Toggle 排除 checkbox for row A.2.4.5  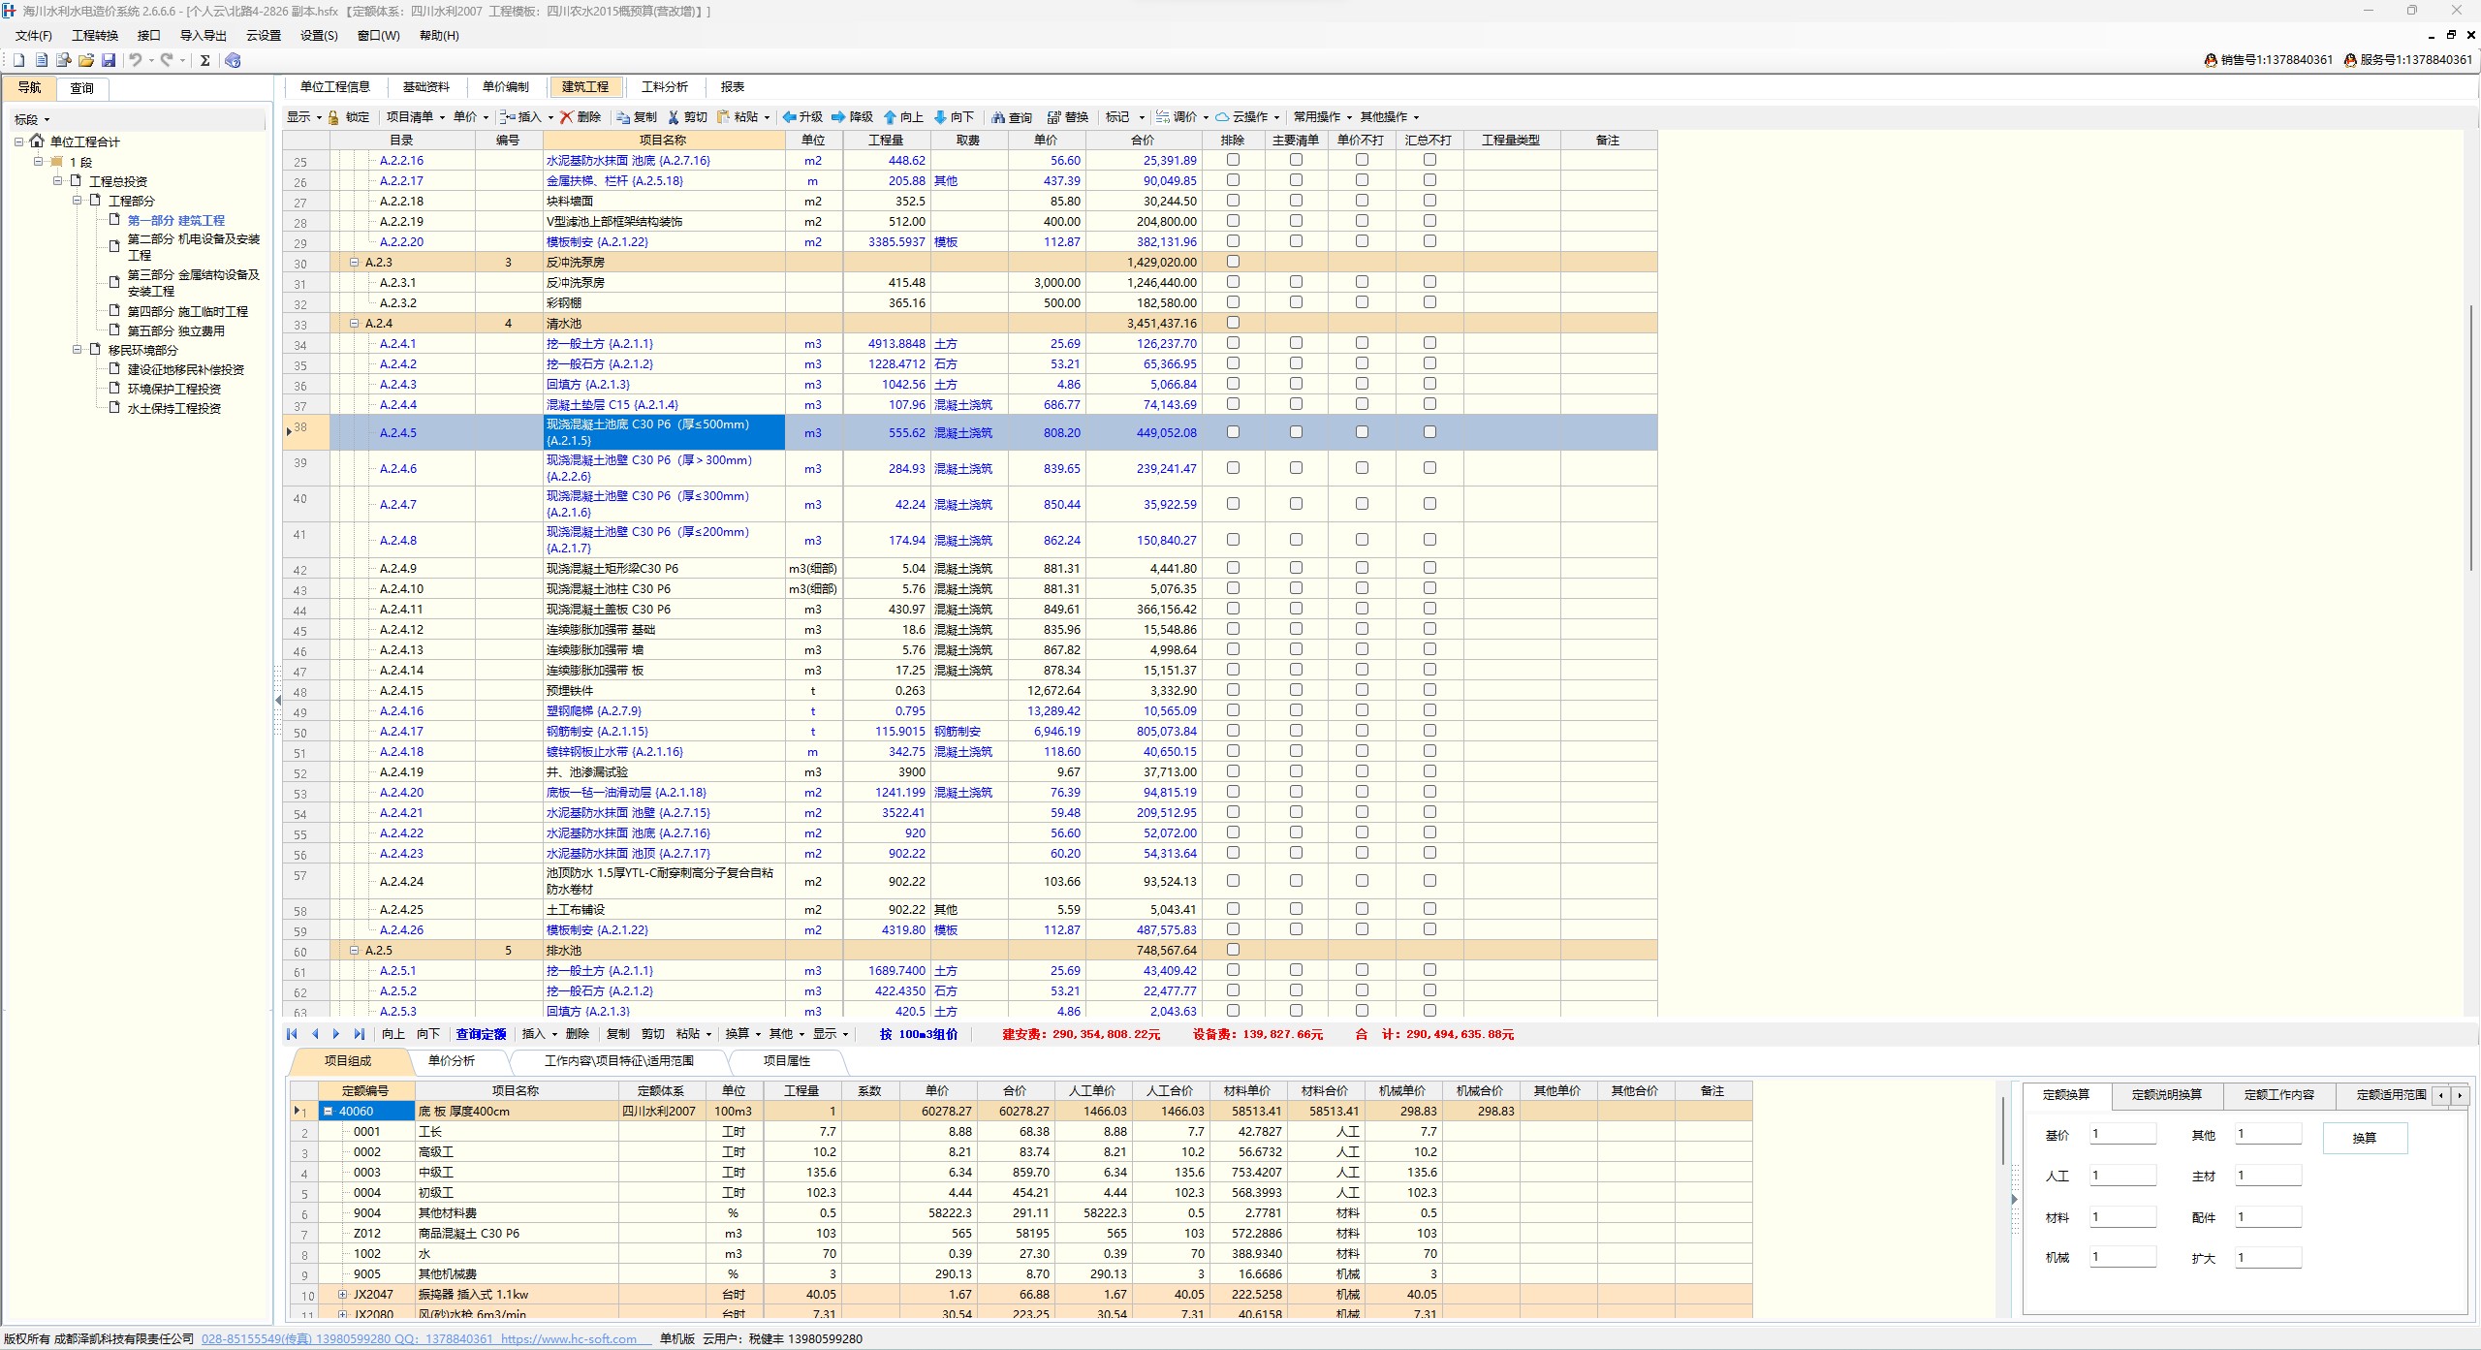1233,432
